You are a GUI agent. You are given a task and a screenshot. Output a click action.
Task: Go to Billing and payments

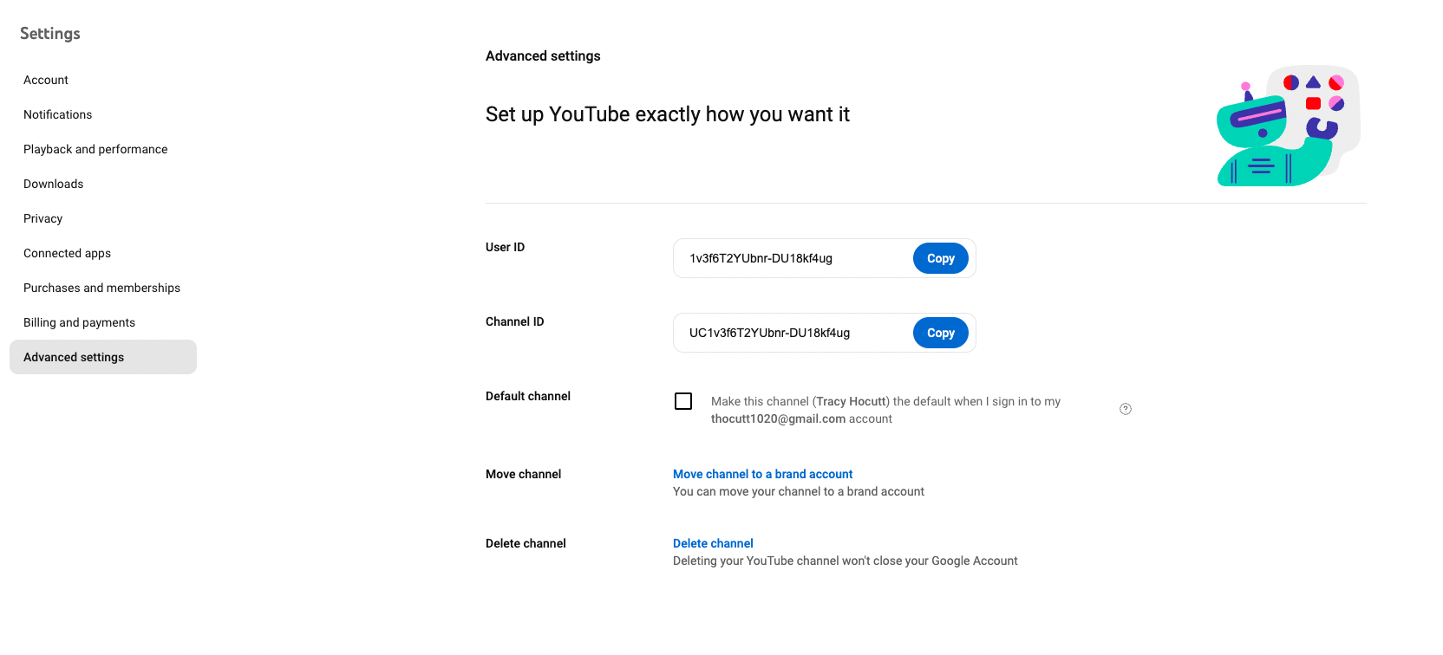(x=103, y=322)
